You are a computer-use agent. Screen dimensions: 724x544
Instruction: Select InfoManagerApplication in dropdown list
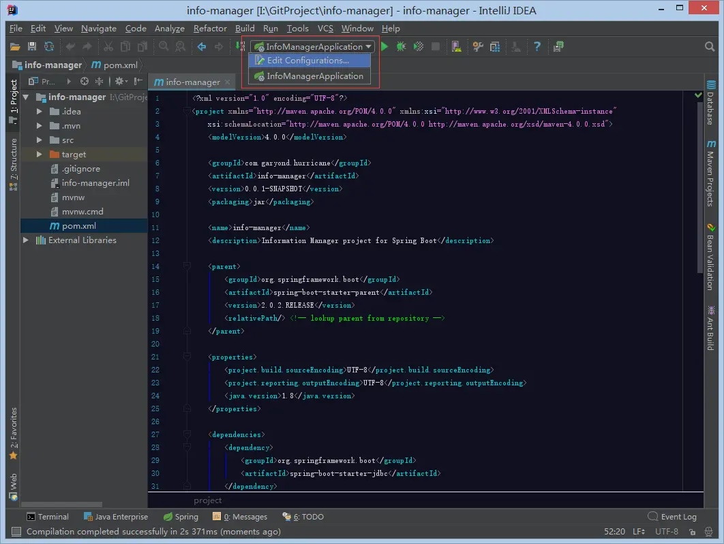tap(310, 76)
